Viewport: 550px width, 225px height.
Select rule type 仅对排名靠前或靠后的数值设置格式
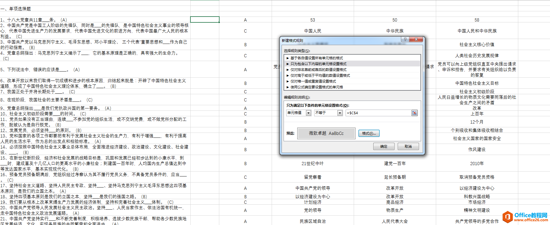[x=352, y=70]
